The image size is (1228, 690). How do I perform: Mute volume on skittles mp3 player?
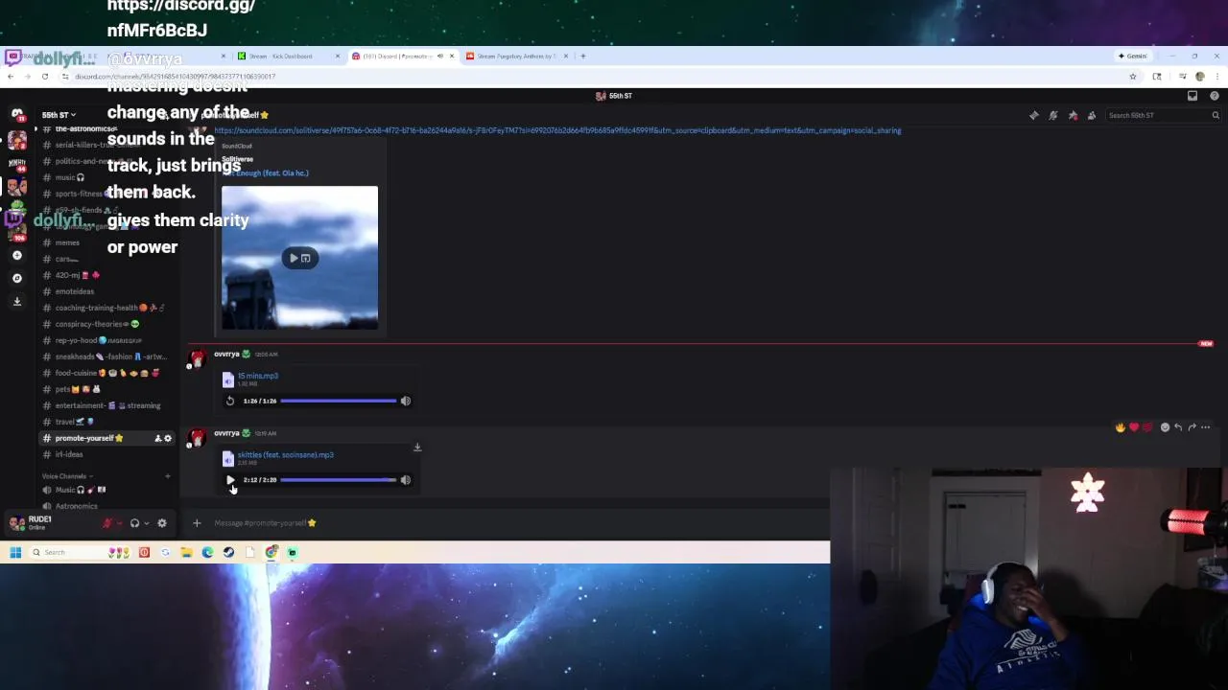(405, 480)
